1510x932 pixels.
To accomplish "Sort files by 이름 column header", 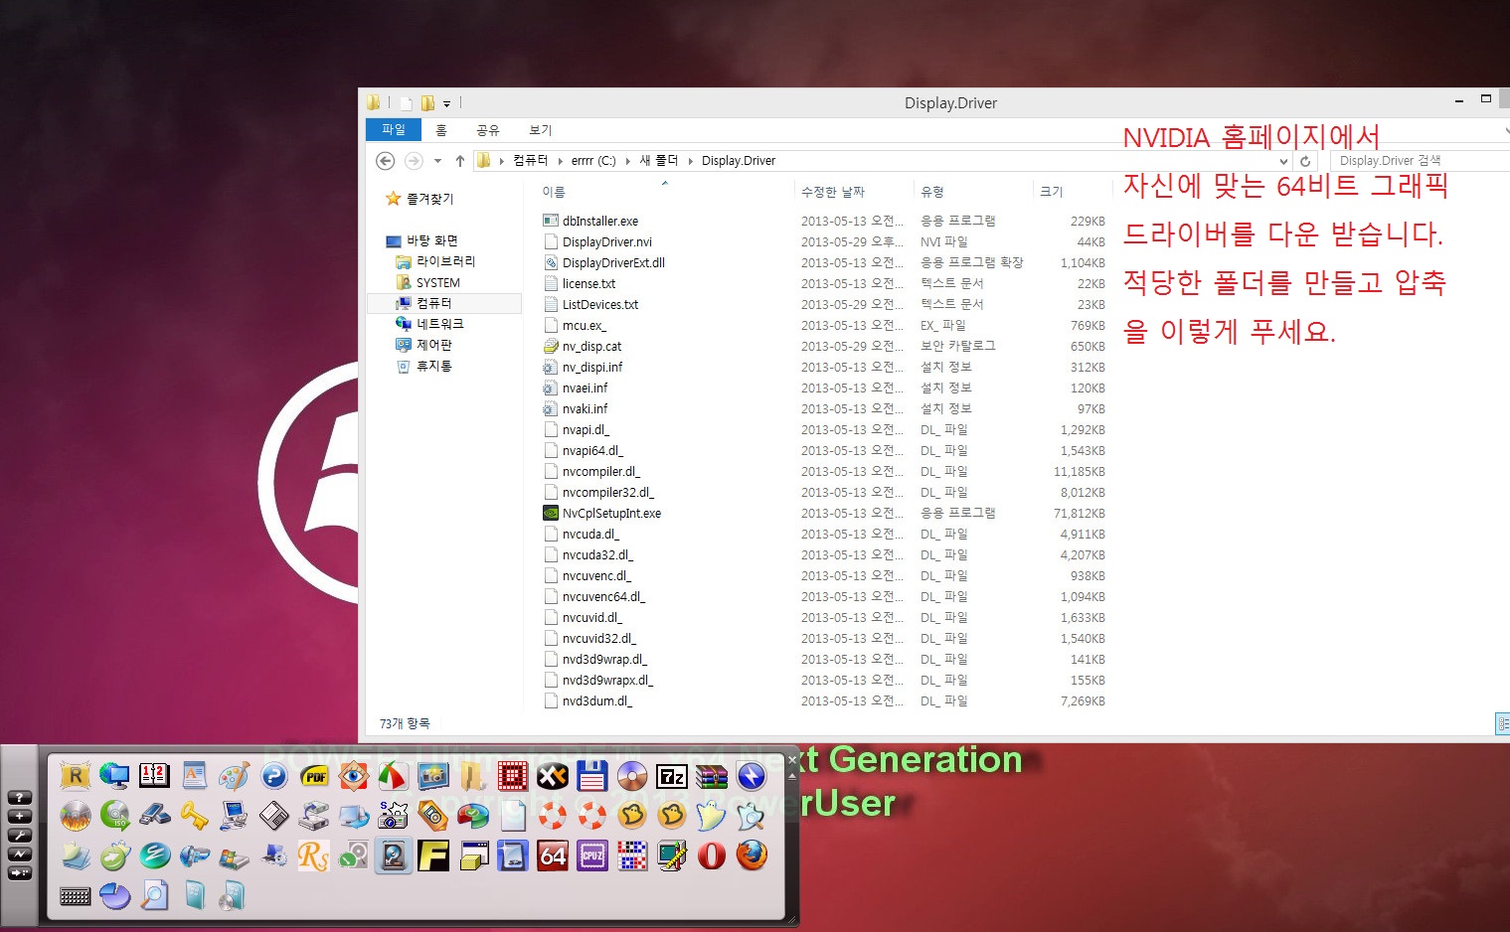I will (554, 192).
